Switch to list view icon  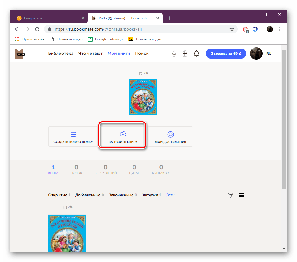click(241, 195)
